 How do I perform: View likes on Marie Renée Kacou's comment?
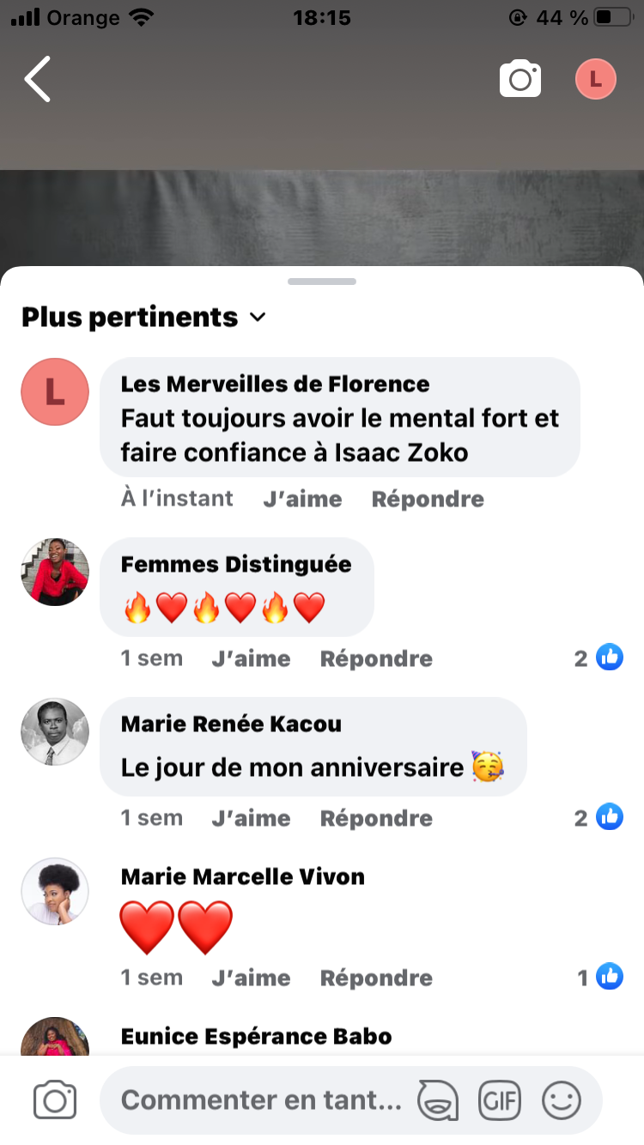coord(599,818)
